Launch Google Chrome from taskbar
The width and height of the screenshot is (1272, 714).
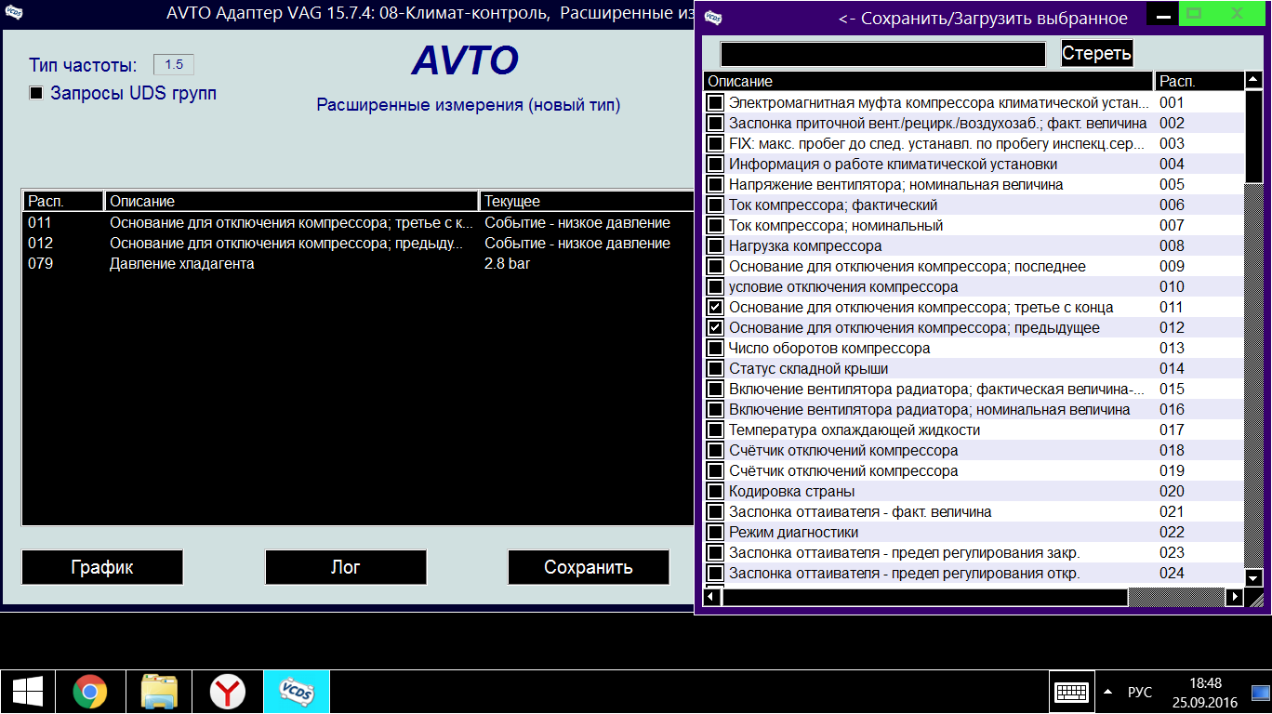click(90, 692)
